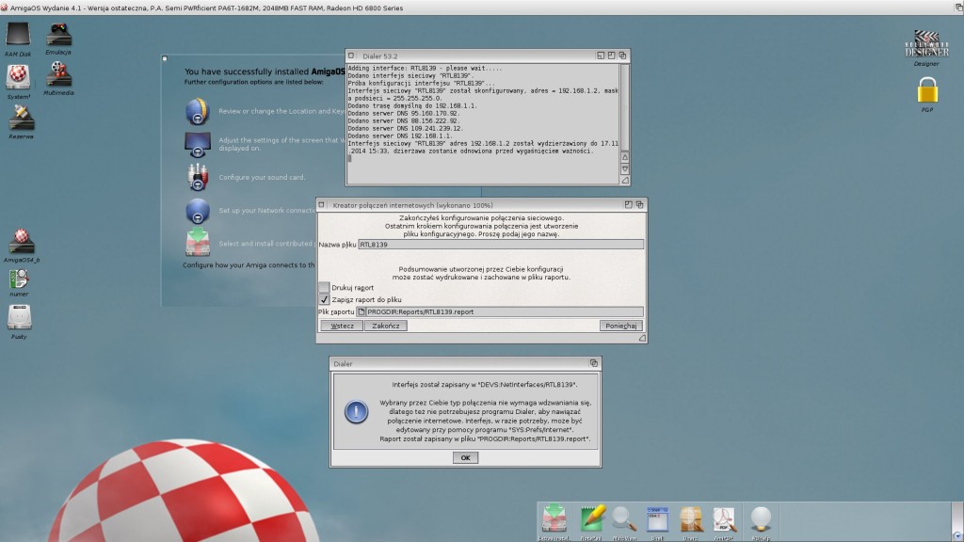This screenshot has width=964, height=542.
Task: Click the sound card configuration icon
Action: click(198, 178)
